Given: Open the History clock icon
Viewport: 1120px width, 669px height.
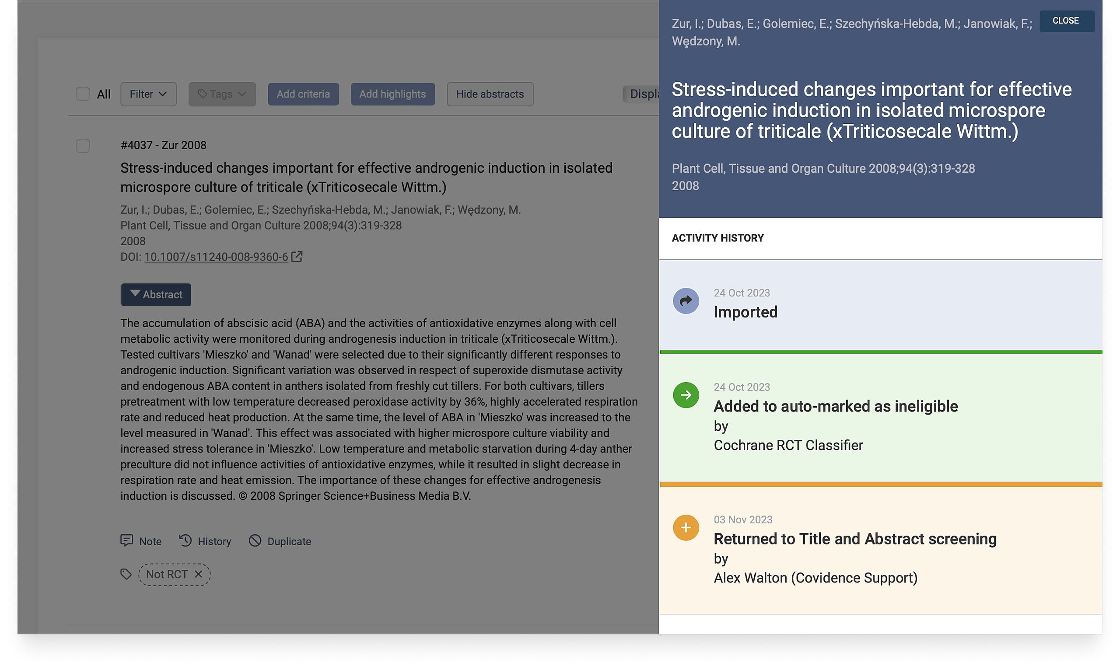Looking at the screenshot, I should click(185, 540).
